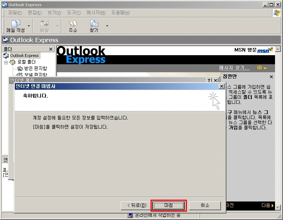Open the 파일(F) menu
Screen dimensions: 283x220
pos(15,13)
